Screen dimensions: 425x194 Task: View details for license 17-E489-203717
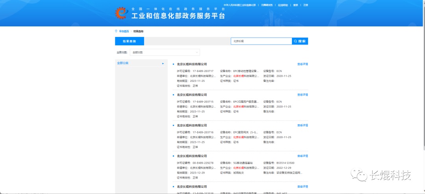coord(303,64)
